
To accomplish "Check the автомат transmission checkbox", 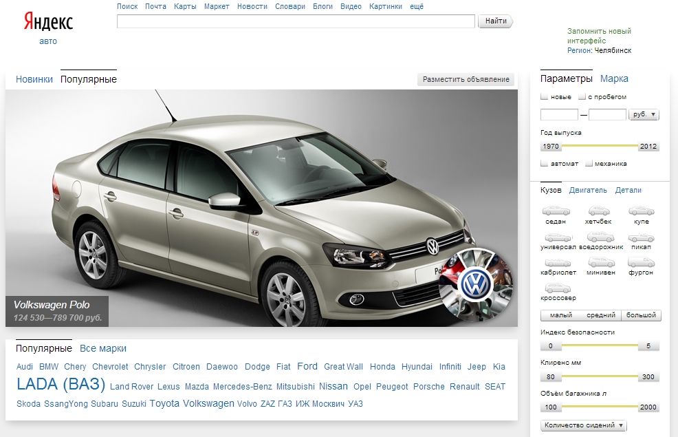I will point(545,164).
